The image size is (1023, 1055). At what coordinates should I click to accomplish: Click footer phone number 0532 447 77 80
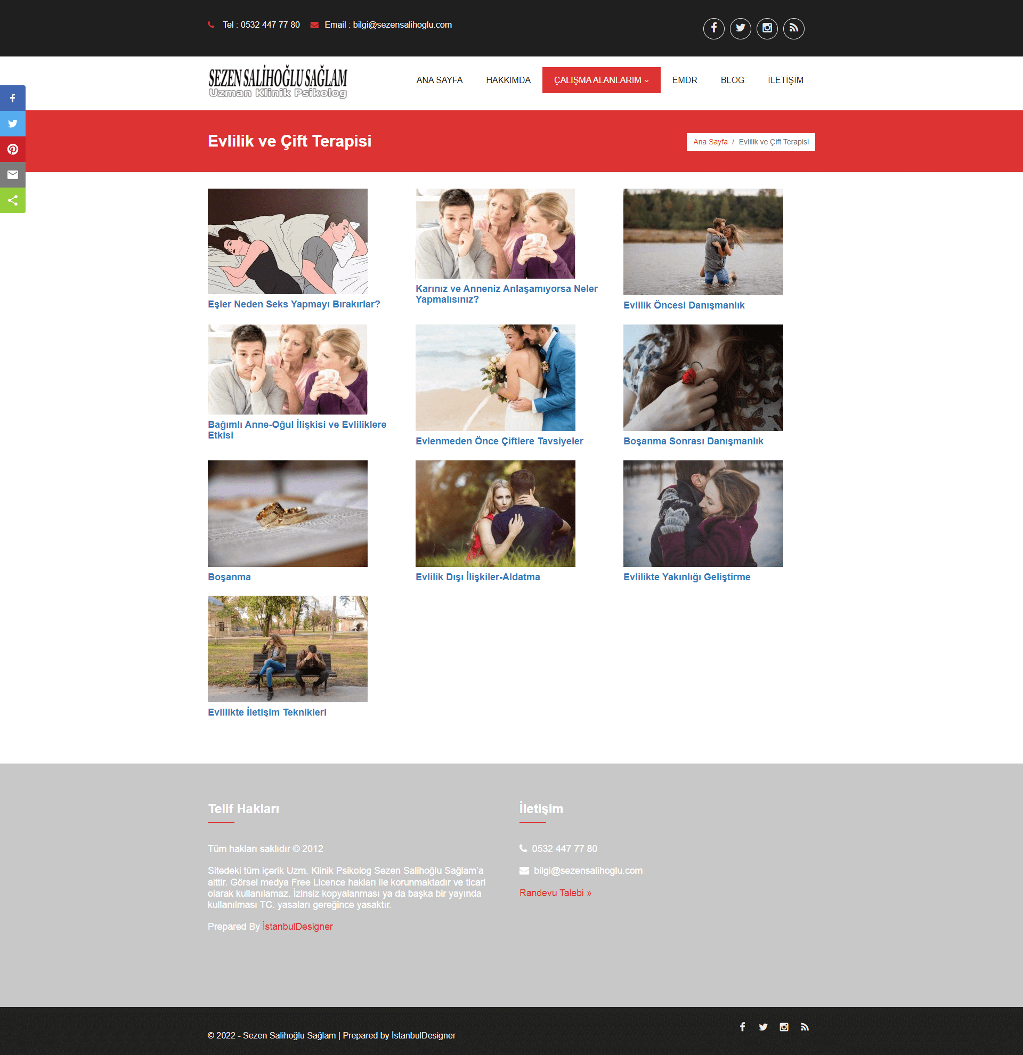[564, 849]
